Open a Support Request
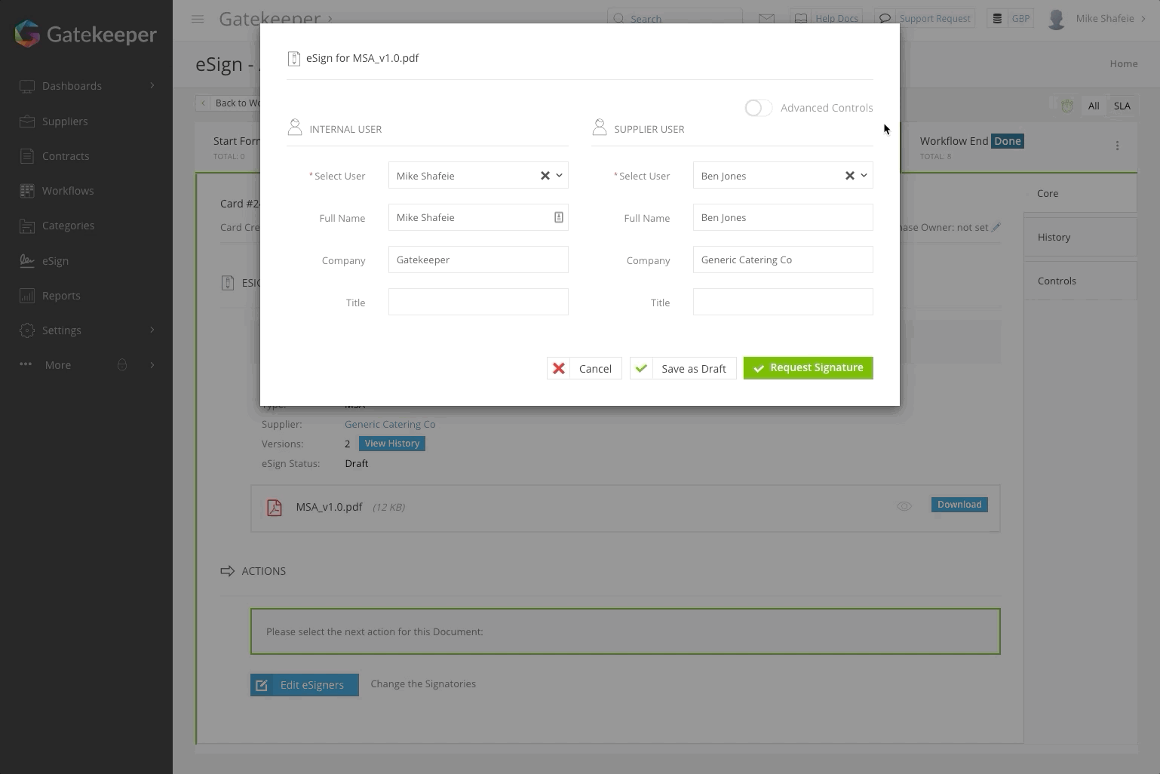1160x774 pixels. 925,18
